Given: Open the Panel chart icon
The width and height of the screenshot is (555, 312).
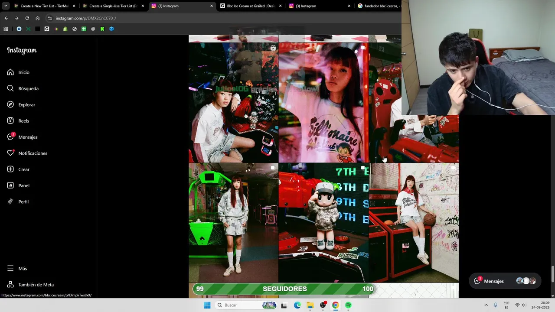Looking at the screenshot, I should (x=10, y=185).
